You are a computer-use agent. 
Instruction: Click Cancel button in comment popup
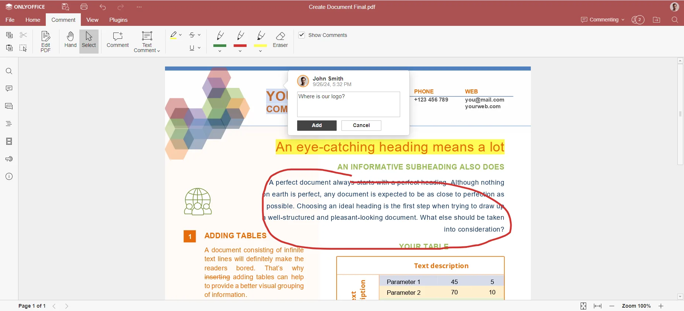click(x=361, y=126)
